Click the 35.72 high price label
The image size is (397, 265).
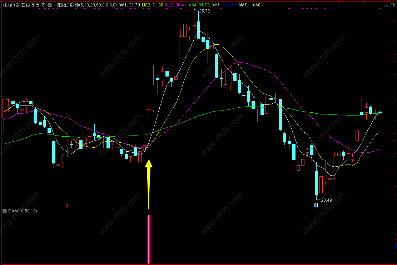(x=204, y=11)
